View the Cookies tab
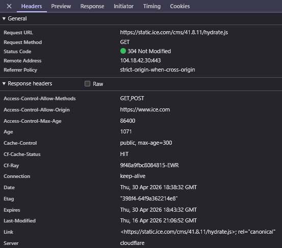The image size is (282, 248). pos(180,6)
